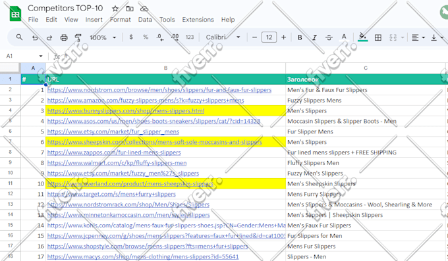
Task: Select cell 'Slippers - Men'
Action: point(366,256)
